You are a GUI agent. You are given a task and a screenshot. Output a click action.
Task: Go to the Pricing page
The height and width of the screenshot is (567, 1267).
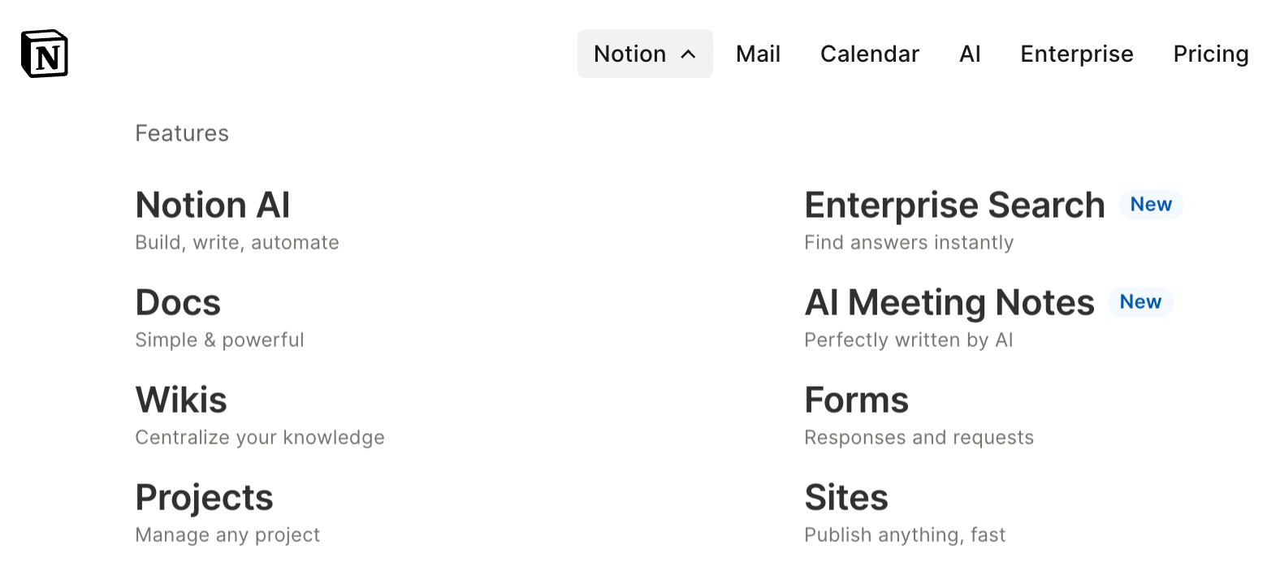click(x=1210, y=54)
